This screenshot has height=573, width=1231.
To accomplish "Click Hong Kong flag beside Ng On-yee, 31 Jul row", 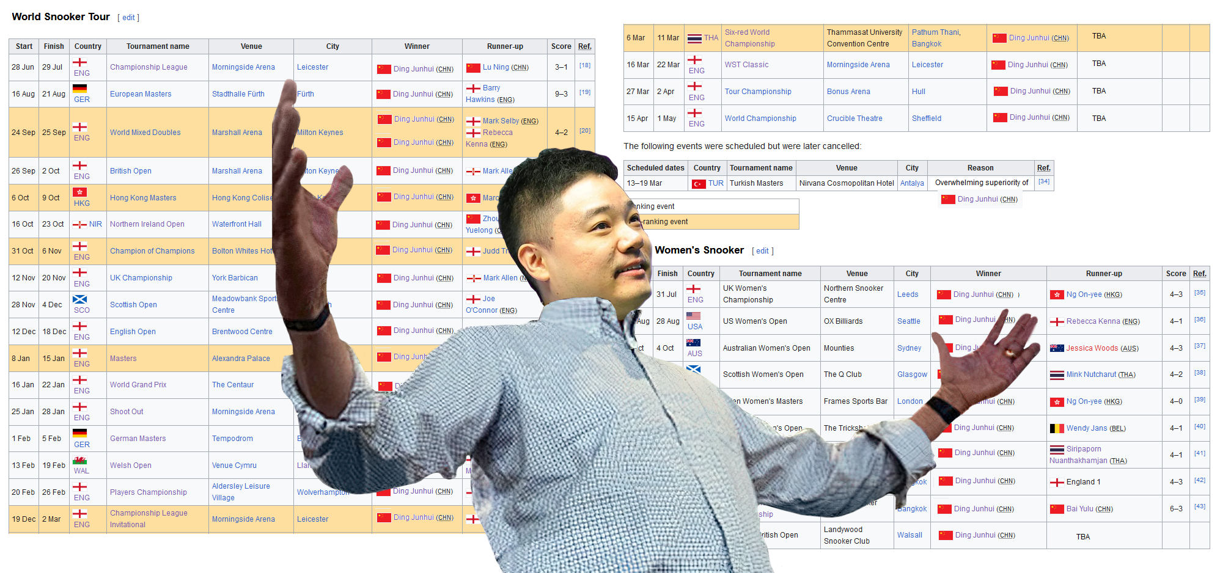I will (x=1057, y=295).
